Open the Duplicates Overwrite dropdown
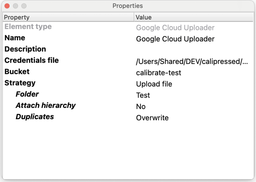This screenshot has height=182, width=256. pos(152,118)
